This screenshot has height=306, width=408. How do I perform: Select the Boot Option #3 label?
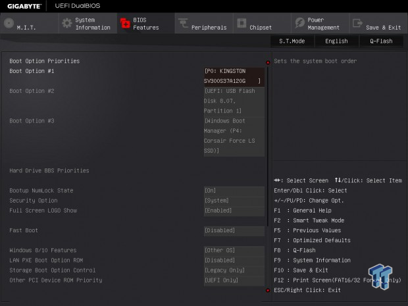pyautogui.click(x=32, y=121)
